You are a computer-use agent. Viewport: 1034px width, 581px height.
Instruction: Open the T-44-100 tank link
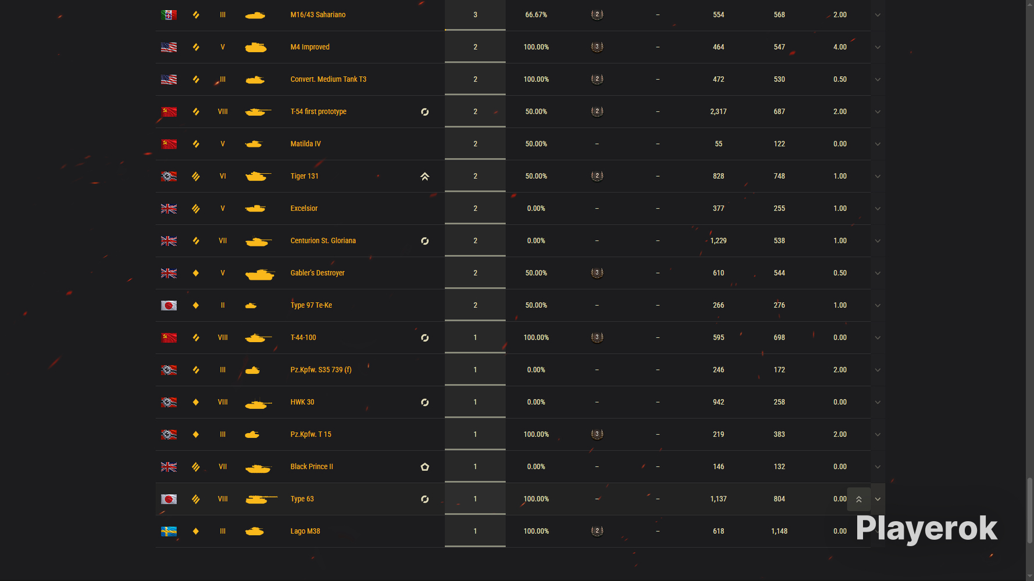click(x=303, y=338)
